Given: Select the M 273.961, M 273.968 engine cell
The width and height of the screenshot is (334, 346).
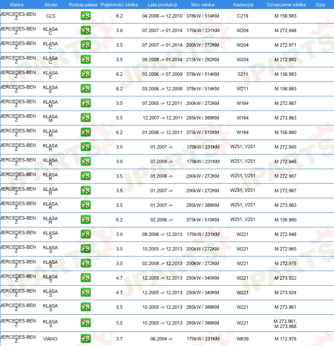Looking at the screenshot, I should (285, 324).
